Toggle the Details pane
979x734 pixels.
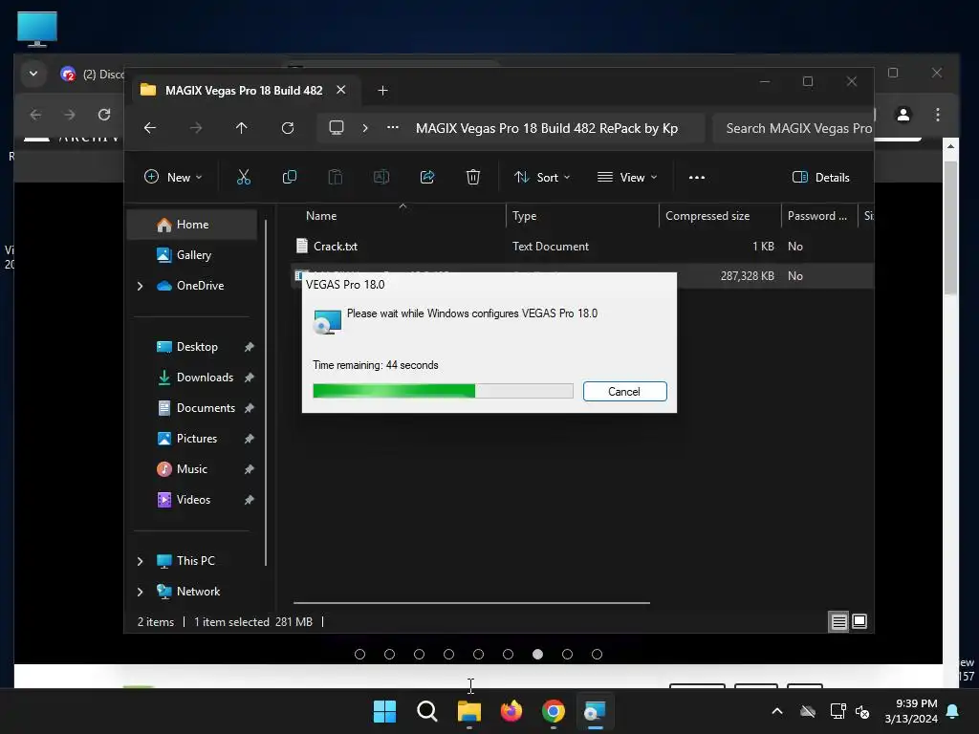click(x=820, y=177)
